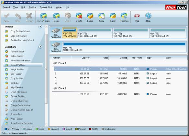
Task: Collapse the Operations section
Action: [x=40, y=47]
